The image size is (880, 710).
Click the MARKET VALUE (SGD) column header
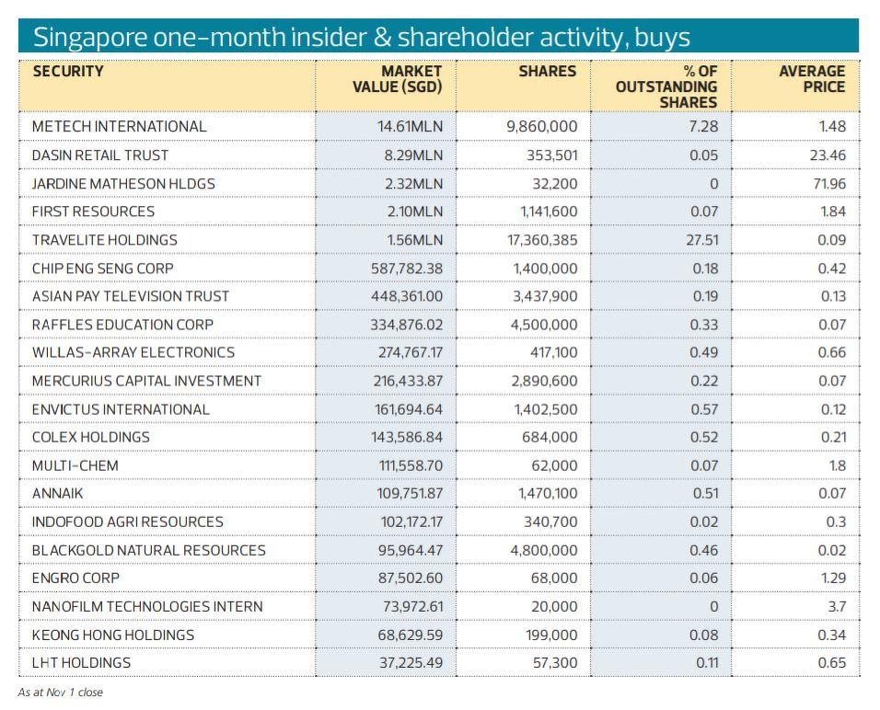tap(398, 79)
